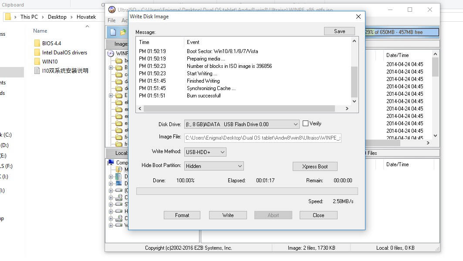Click the Xpress Boot button
This screenshot has height=261, width=463.
coord(315,166)
